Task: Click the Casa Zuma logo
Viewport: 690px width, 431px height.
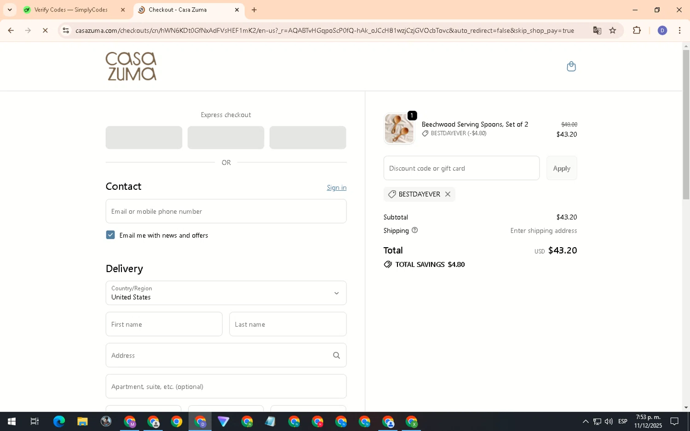Action: pyautogui.click(x=131, y=66)
